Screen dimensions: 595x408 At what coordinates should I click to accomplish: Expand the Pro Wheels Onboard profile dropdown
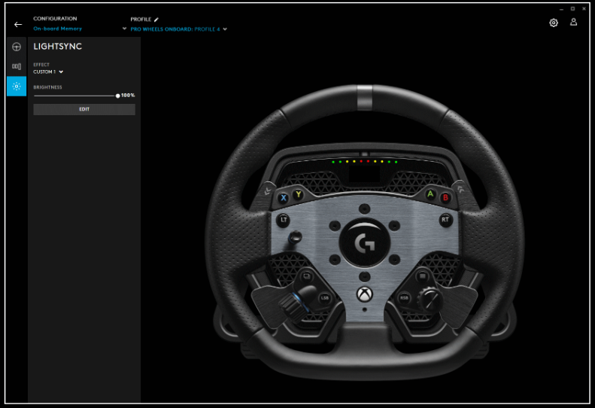point(225,29)
